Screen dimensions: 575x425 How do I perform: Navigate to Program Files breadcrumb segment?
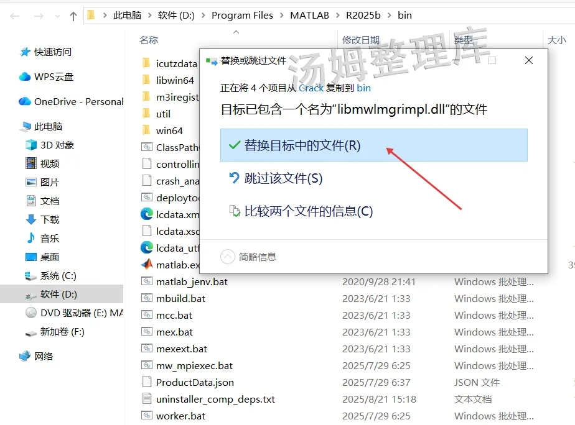(243, 16)
